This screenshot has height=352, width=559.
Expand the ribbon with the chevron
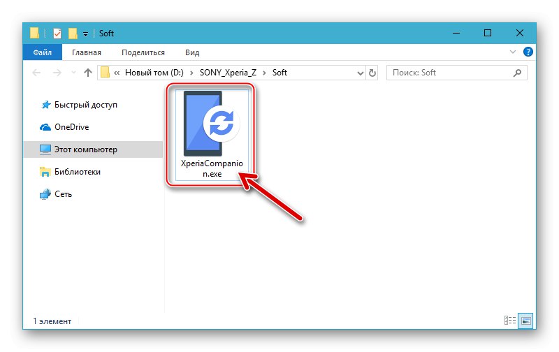[513, 52]
